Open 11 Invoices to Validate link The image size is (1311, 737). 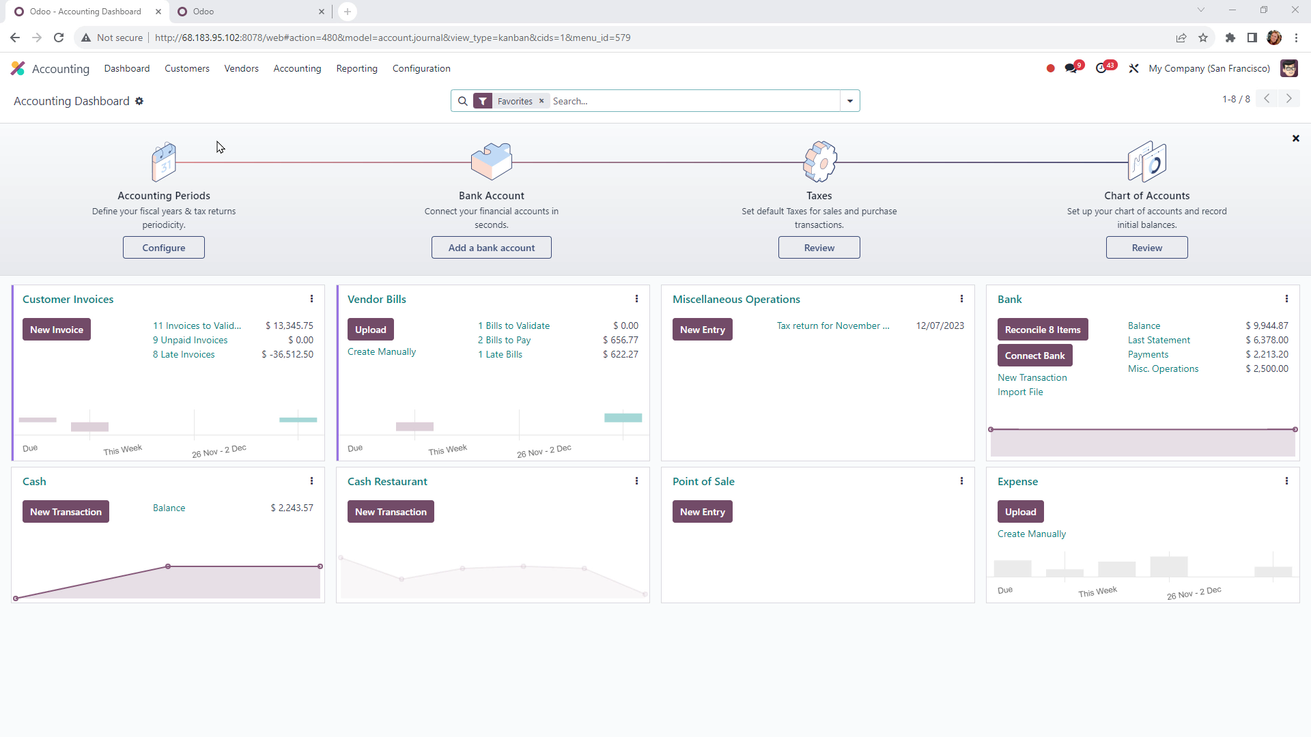click(x=197, y=326)
